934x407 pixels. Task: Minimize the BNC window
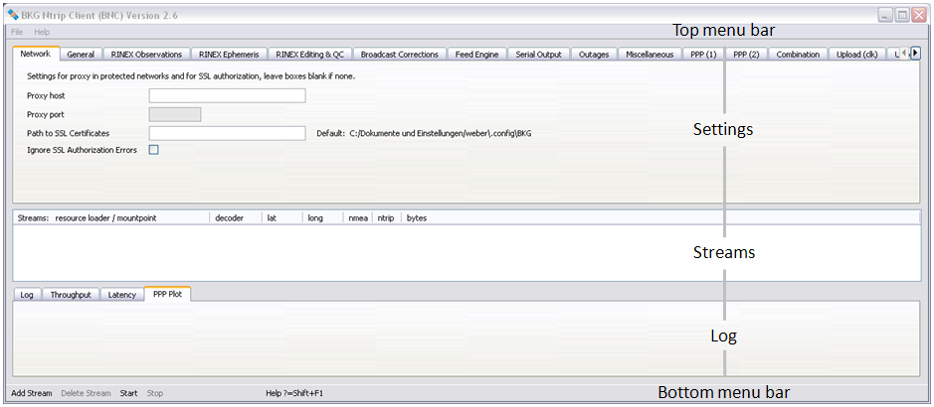pos(884,15)
